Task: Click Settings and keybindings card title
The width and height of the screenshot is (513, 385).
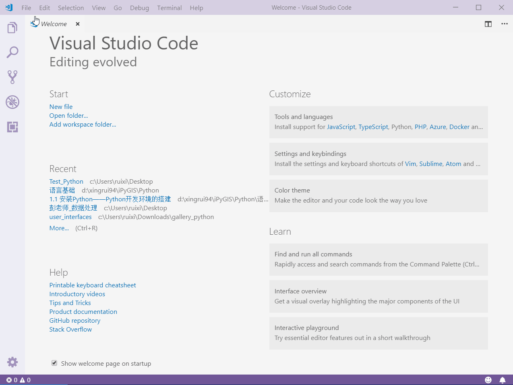Action: (x=310, y=154)
